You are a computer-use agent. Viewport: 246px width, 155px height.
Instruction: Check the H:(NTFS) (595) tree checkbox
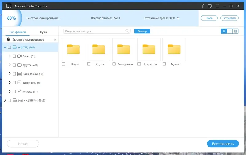[9, 47]
